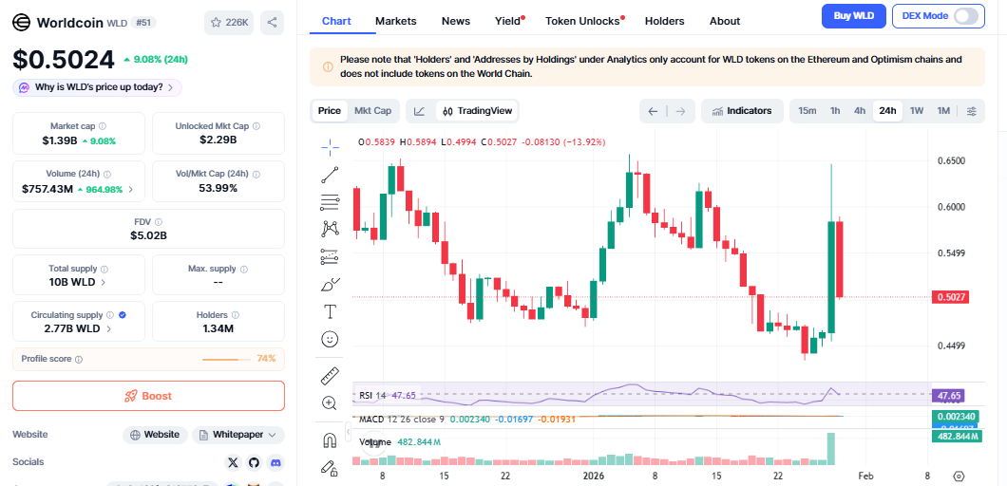Open the Token Unlocks tab
The image size is (1007, 486).
click(582, 21)
